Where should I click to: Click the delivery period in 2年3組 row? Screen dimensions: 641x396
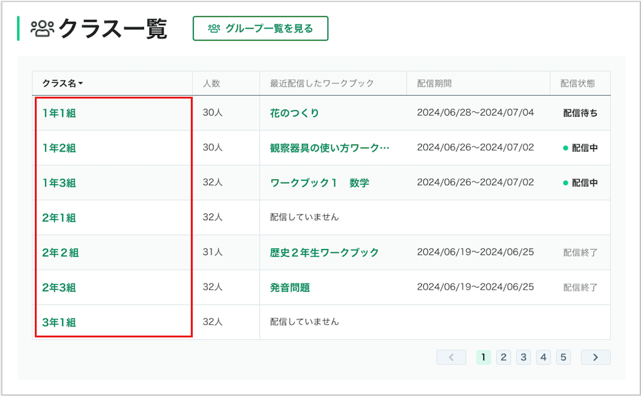coord(476,287)
